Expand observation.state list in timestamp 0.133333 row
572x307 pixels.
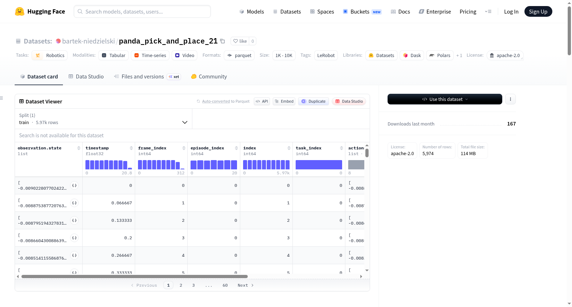(74, 220)
